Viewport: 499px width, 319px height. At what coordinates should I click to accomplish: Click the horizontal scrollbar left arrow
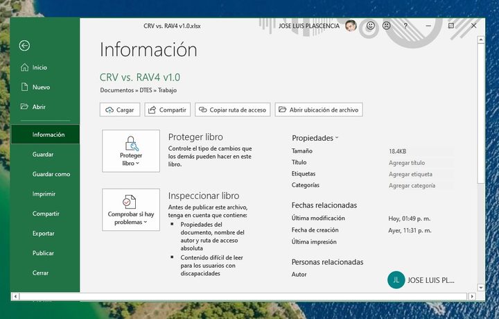15,296
